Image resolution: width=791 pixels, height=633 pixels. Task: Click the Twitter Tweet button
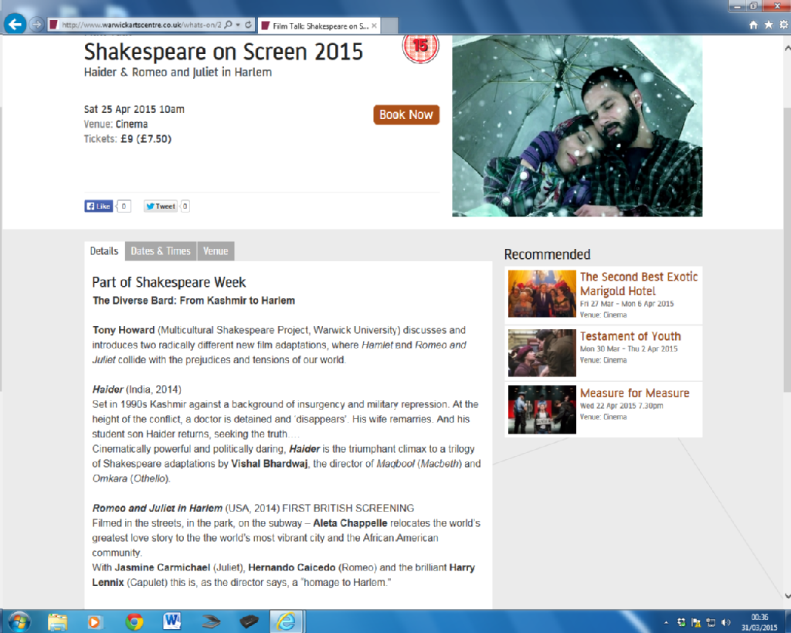(161, 206)
